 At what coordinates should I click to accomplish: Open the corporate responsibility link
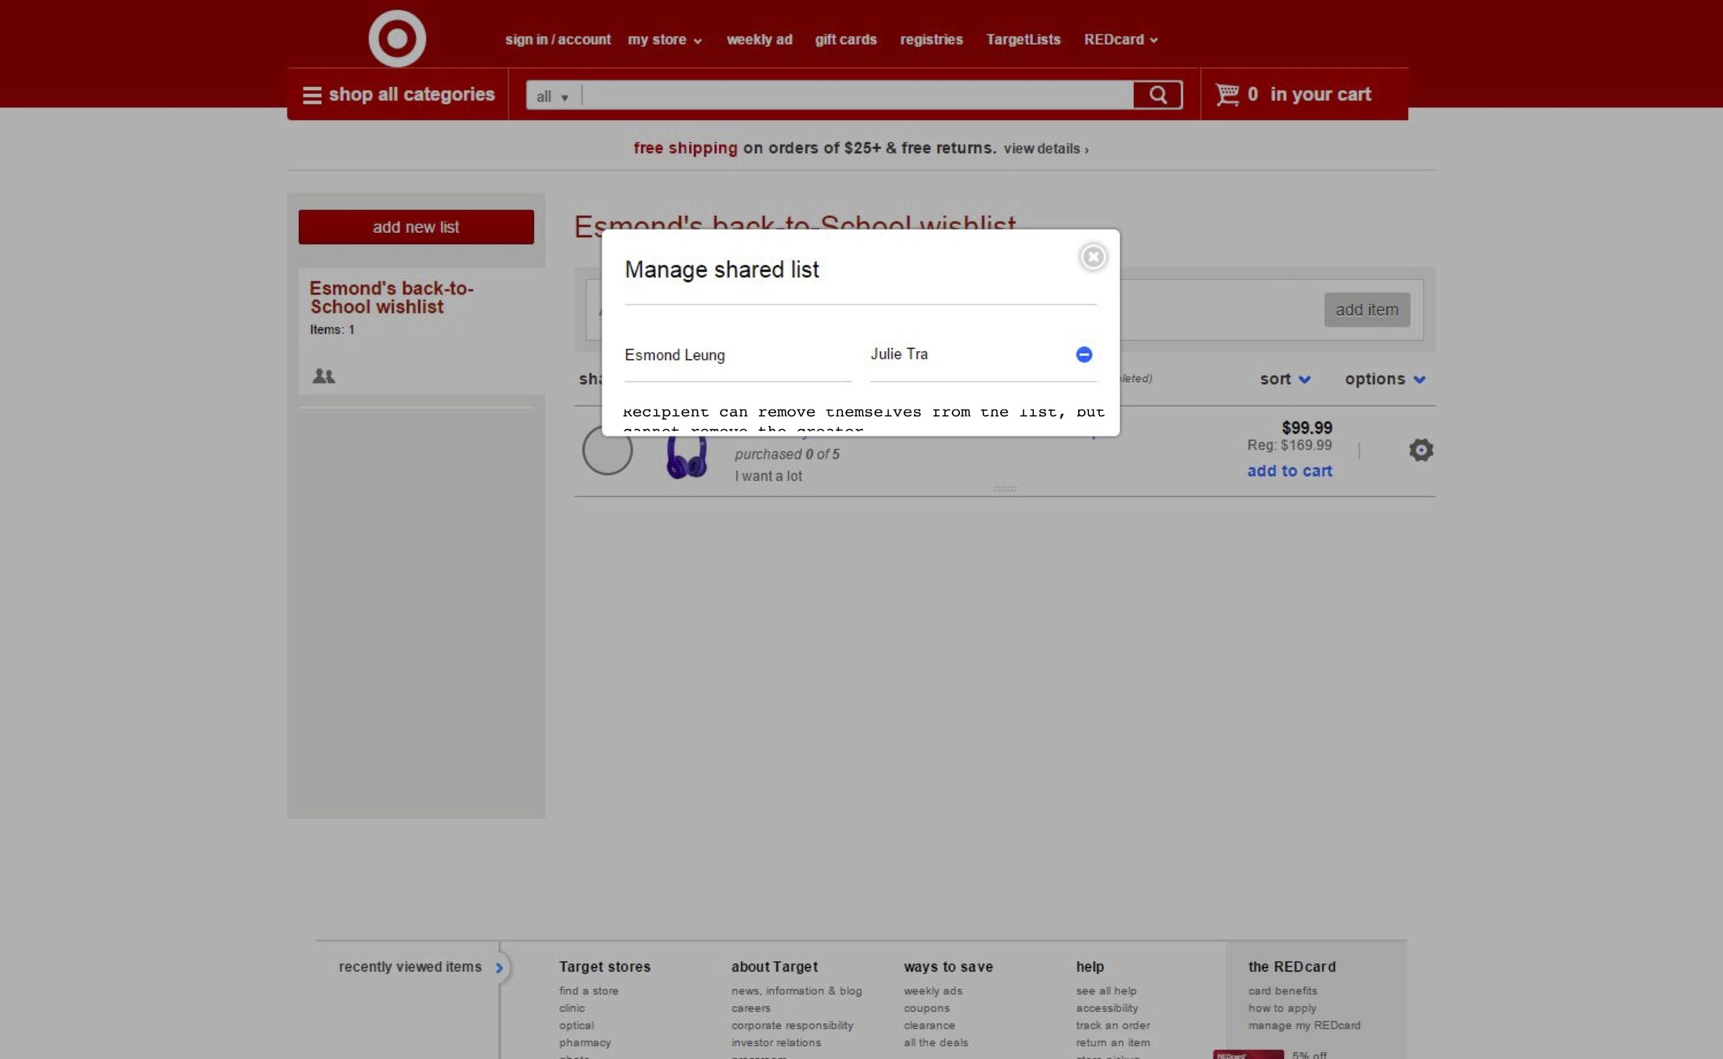coord(792,1025)
